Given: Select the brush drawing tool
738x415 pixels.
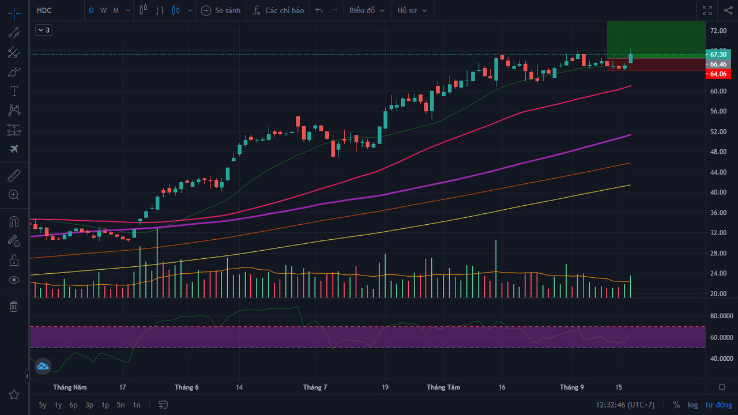Looking at the screenshot, I should pos(14,72).
